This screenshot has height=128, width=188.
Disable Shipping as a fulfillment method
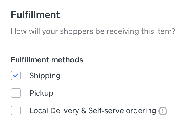pos(16,76)
